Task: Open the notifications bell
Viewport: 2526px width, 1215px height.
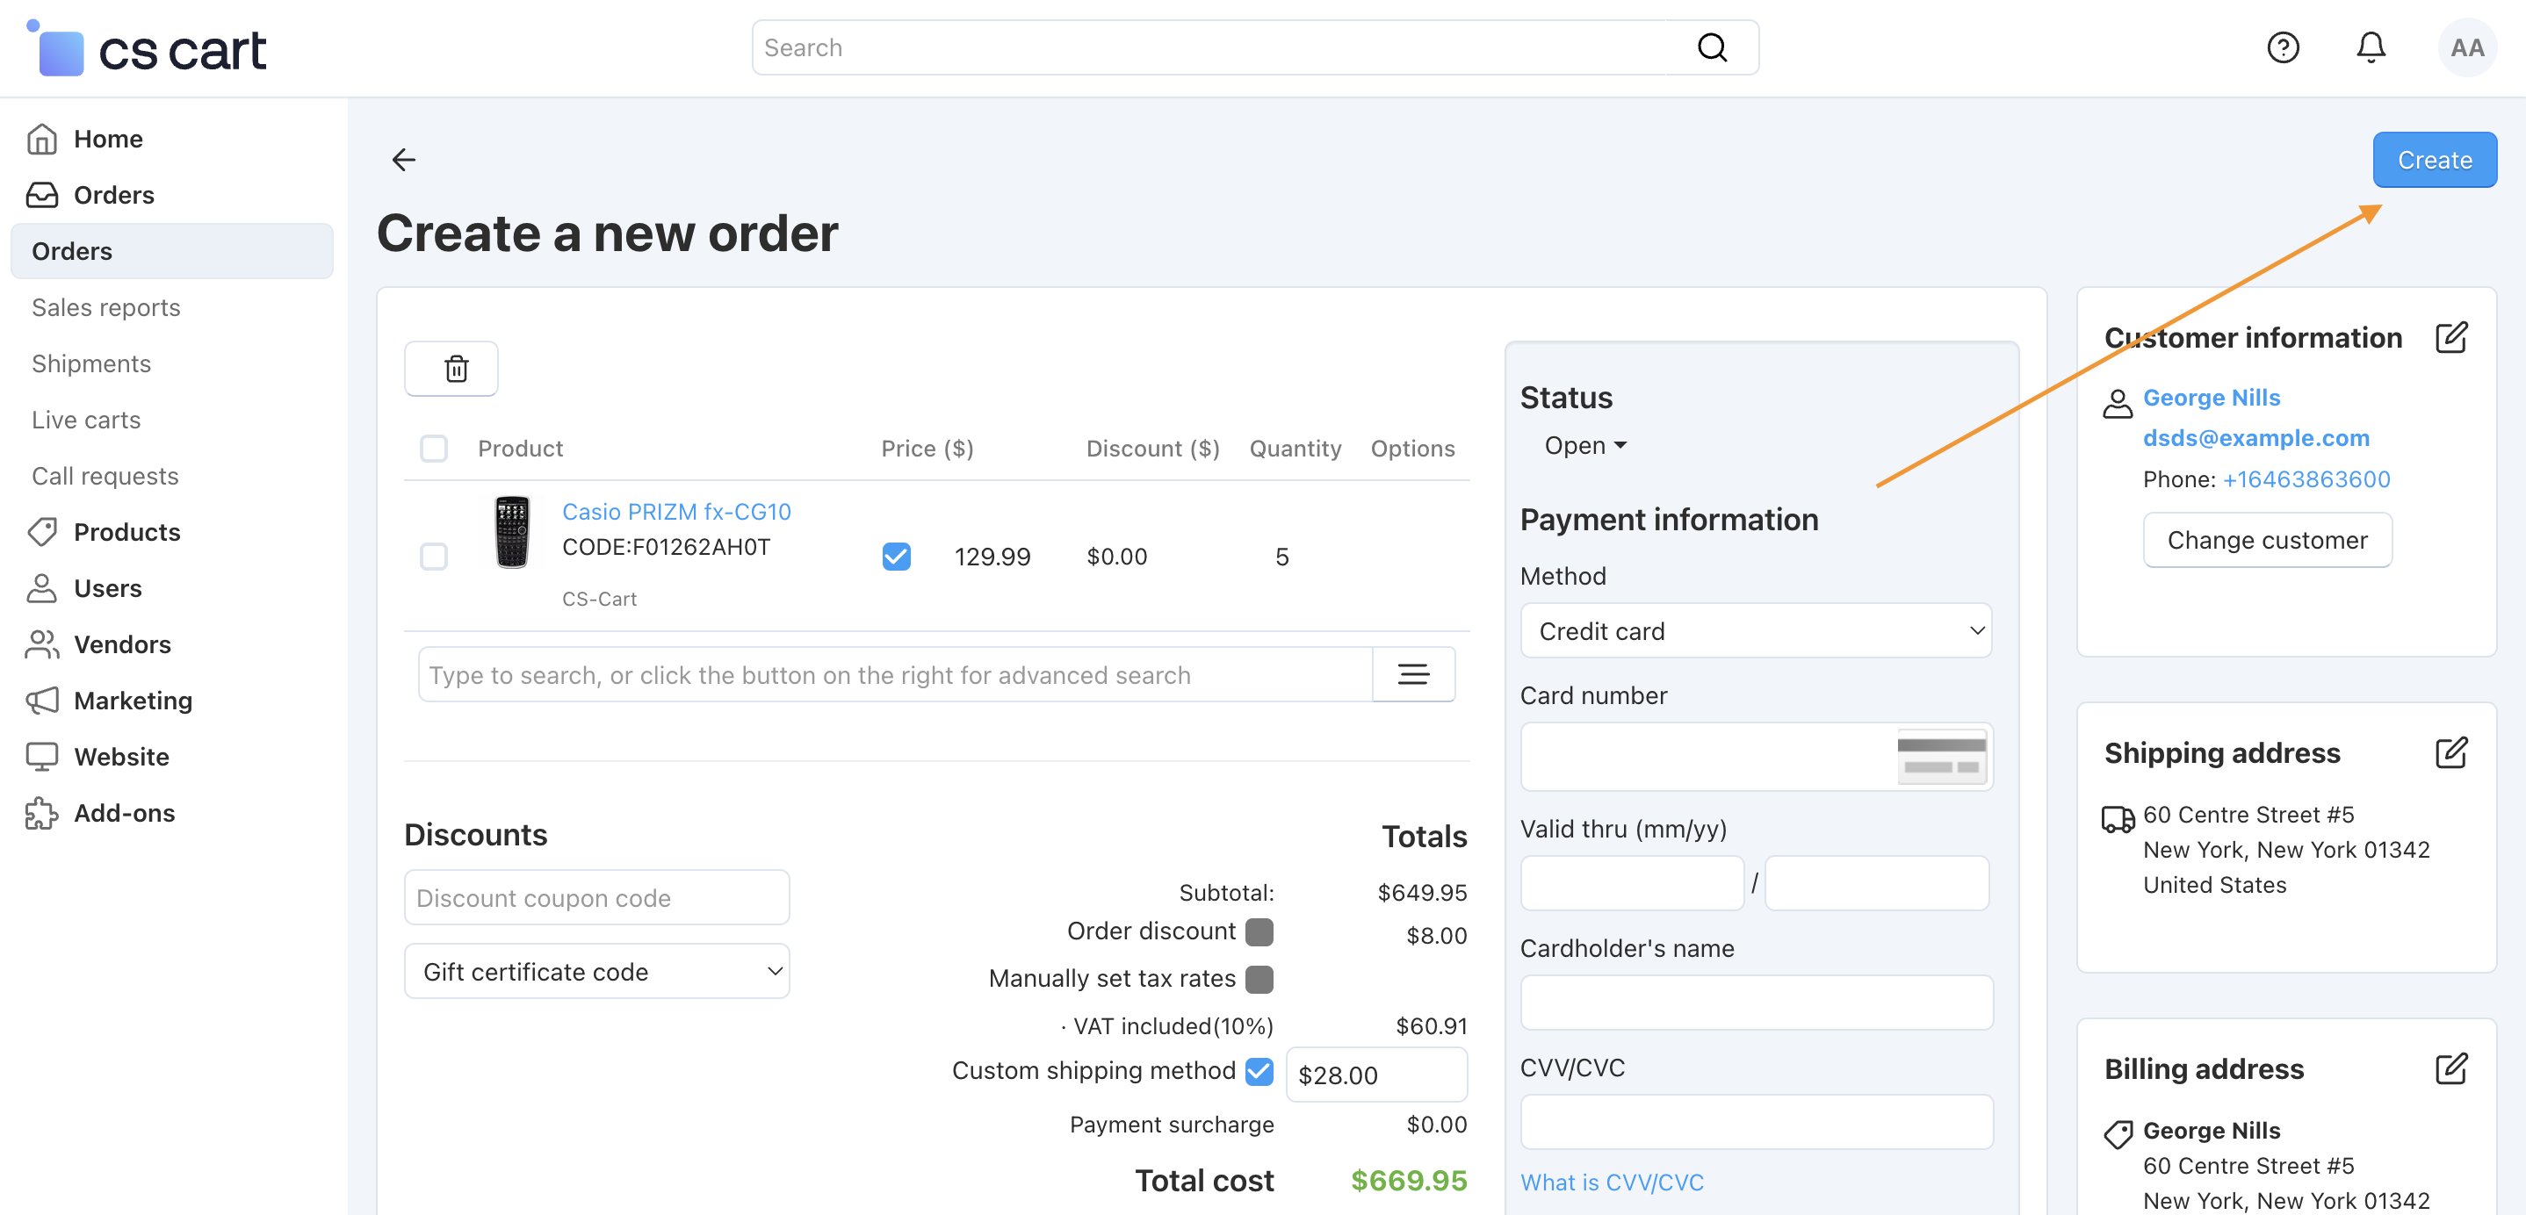Action: tap(2371, 47)
